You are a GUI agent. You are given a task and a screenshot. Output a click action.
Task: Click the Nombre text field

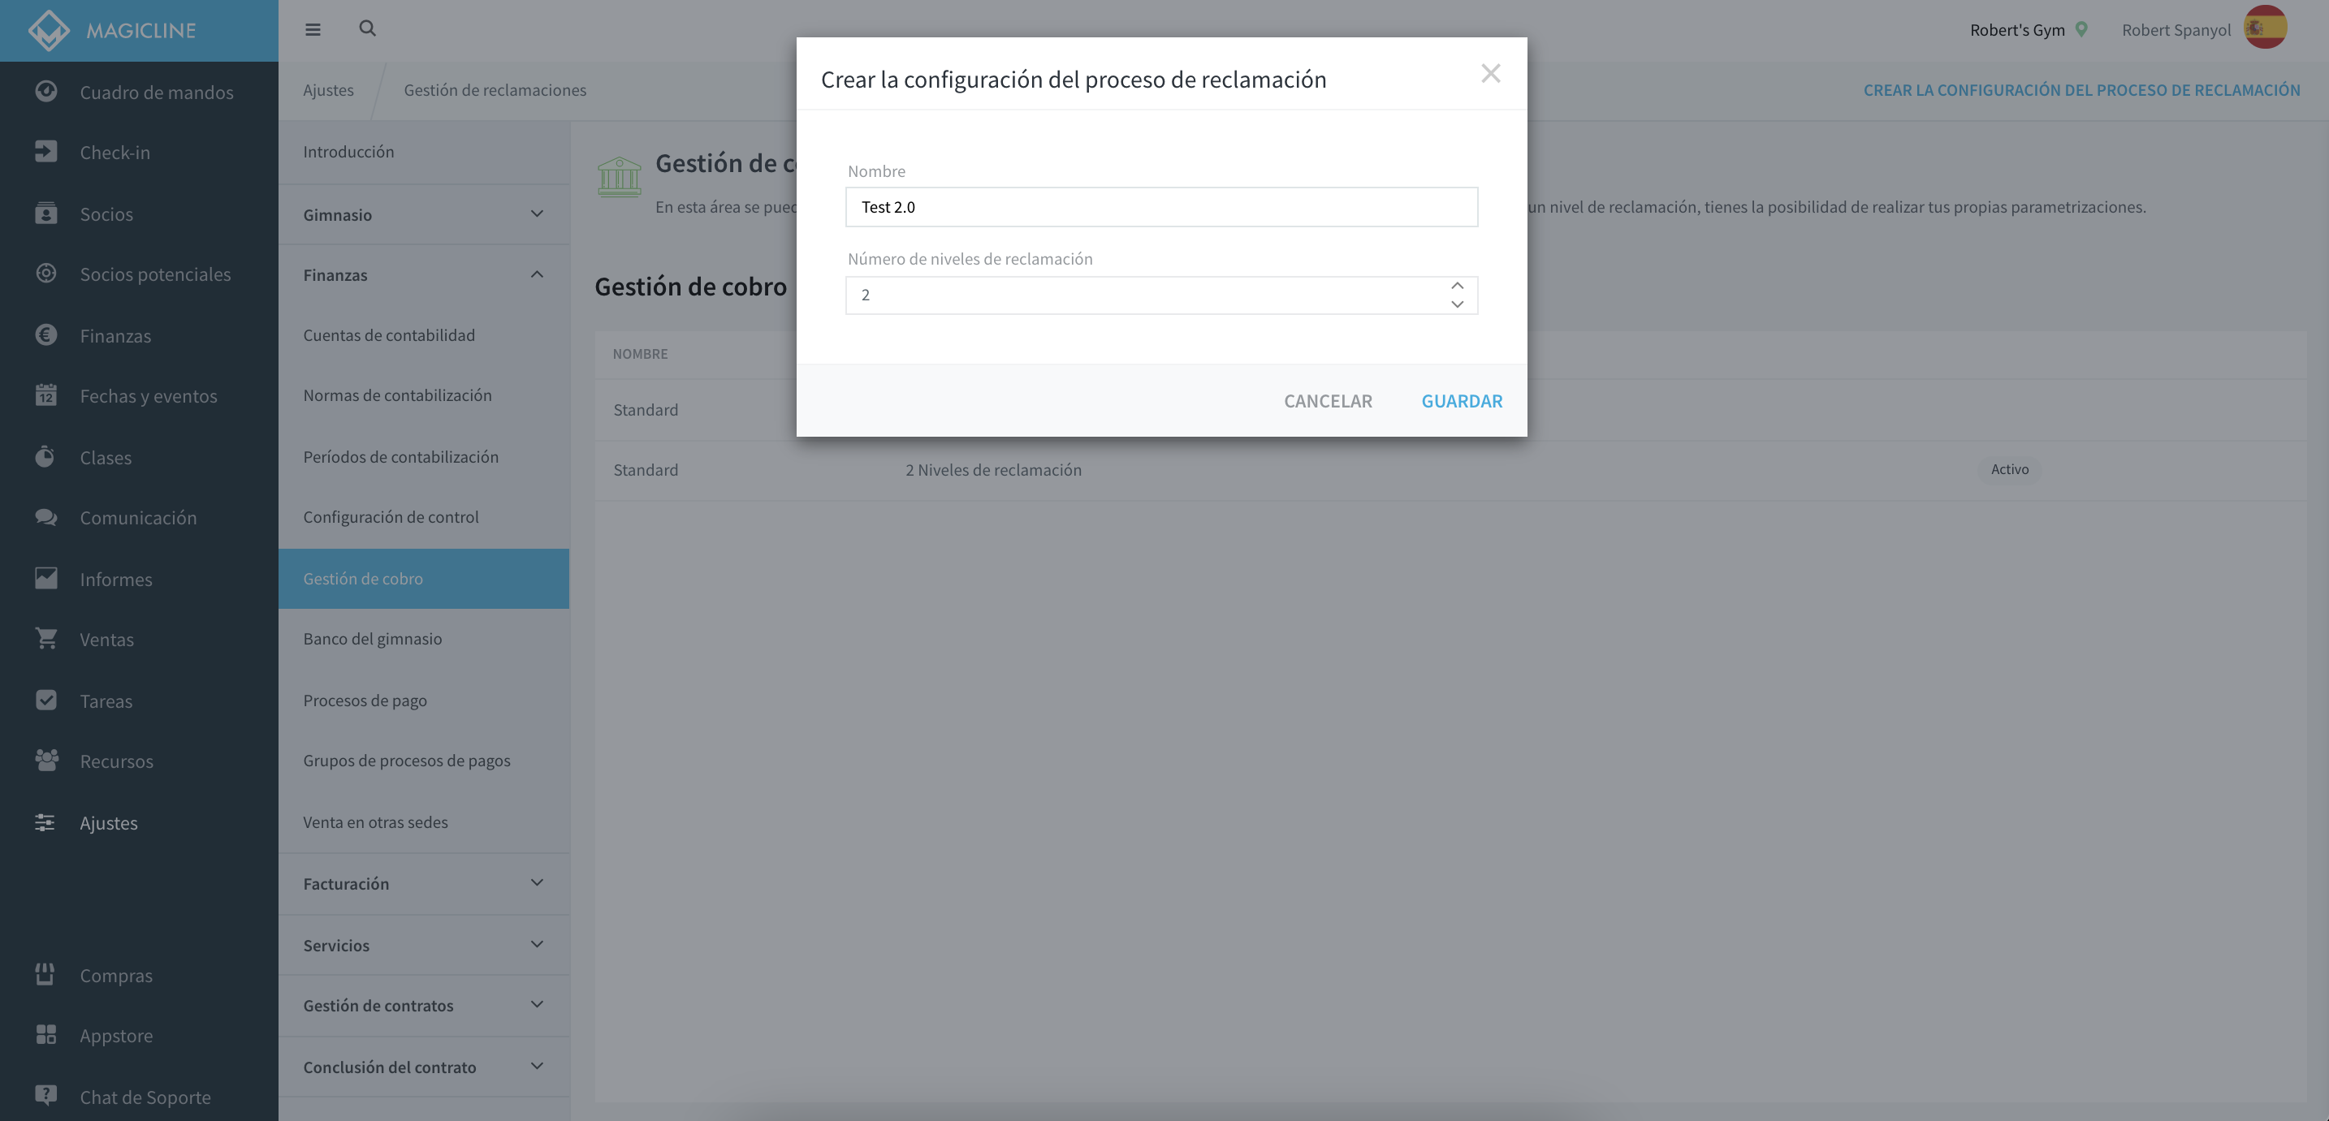[x=1162, y=207]
